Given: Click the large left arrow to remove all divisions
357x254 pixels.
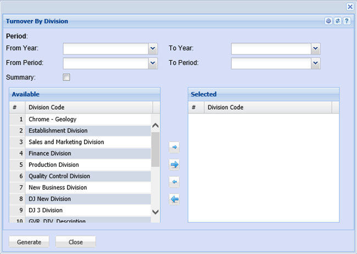Looking at the screenshot, I should click(x=175, y=199).
